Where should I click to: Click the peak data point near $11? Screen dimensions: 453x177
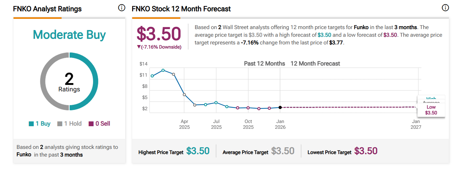[x=163, y=70]
